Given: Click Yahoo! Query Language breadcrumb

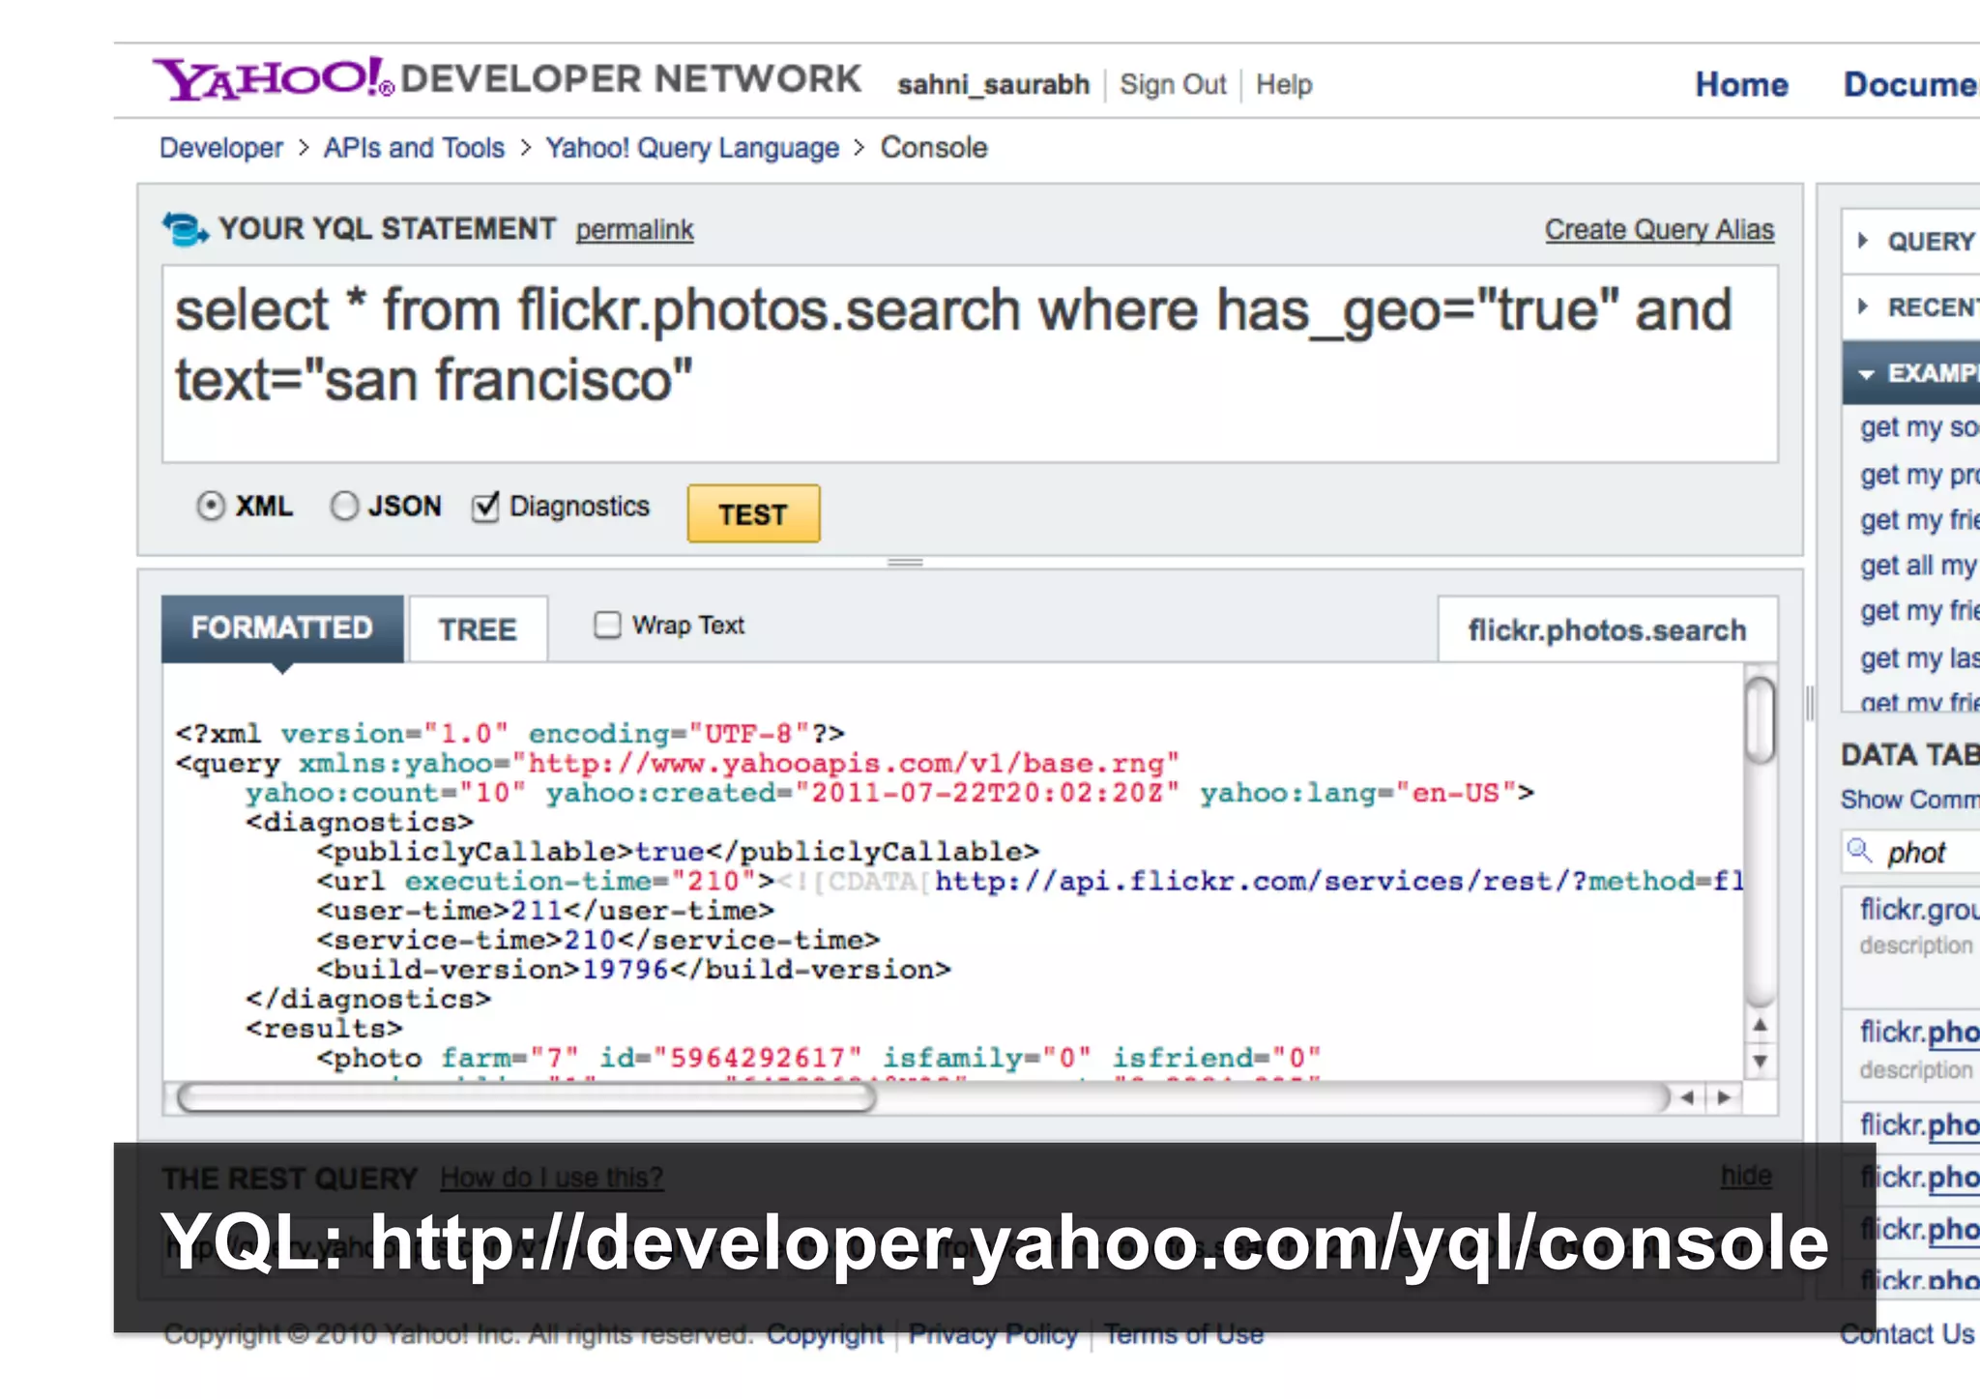Looking at the screenshot, I should click(692, 148).
